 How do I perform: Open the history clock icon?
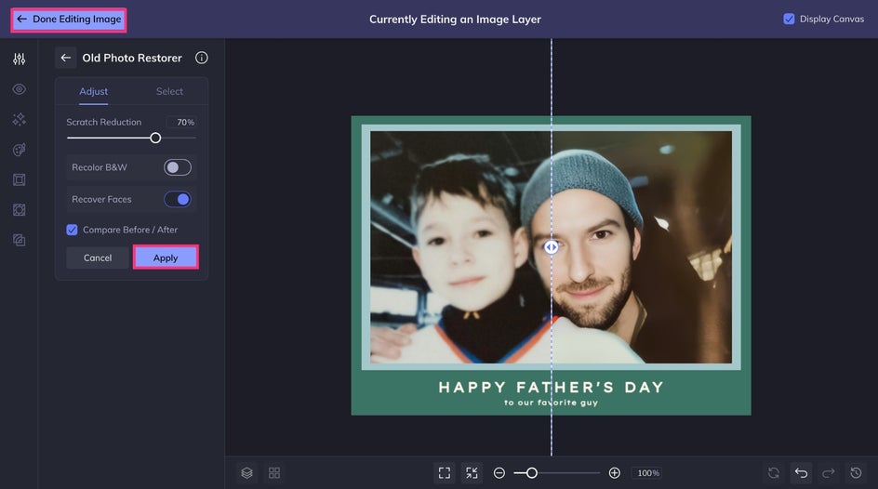tap(856, 473)
